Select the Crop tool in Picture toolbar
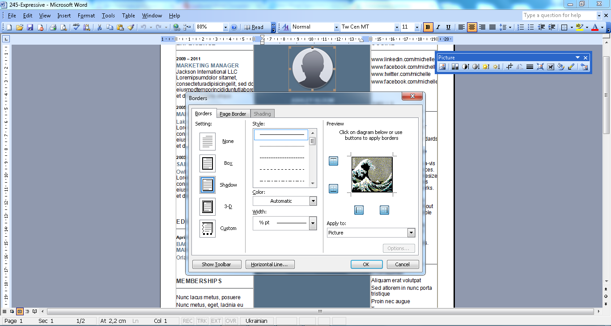The height and width of the screenshot is (326, 611). pos(509,67)
